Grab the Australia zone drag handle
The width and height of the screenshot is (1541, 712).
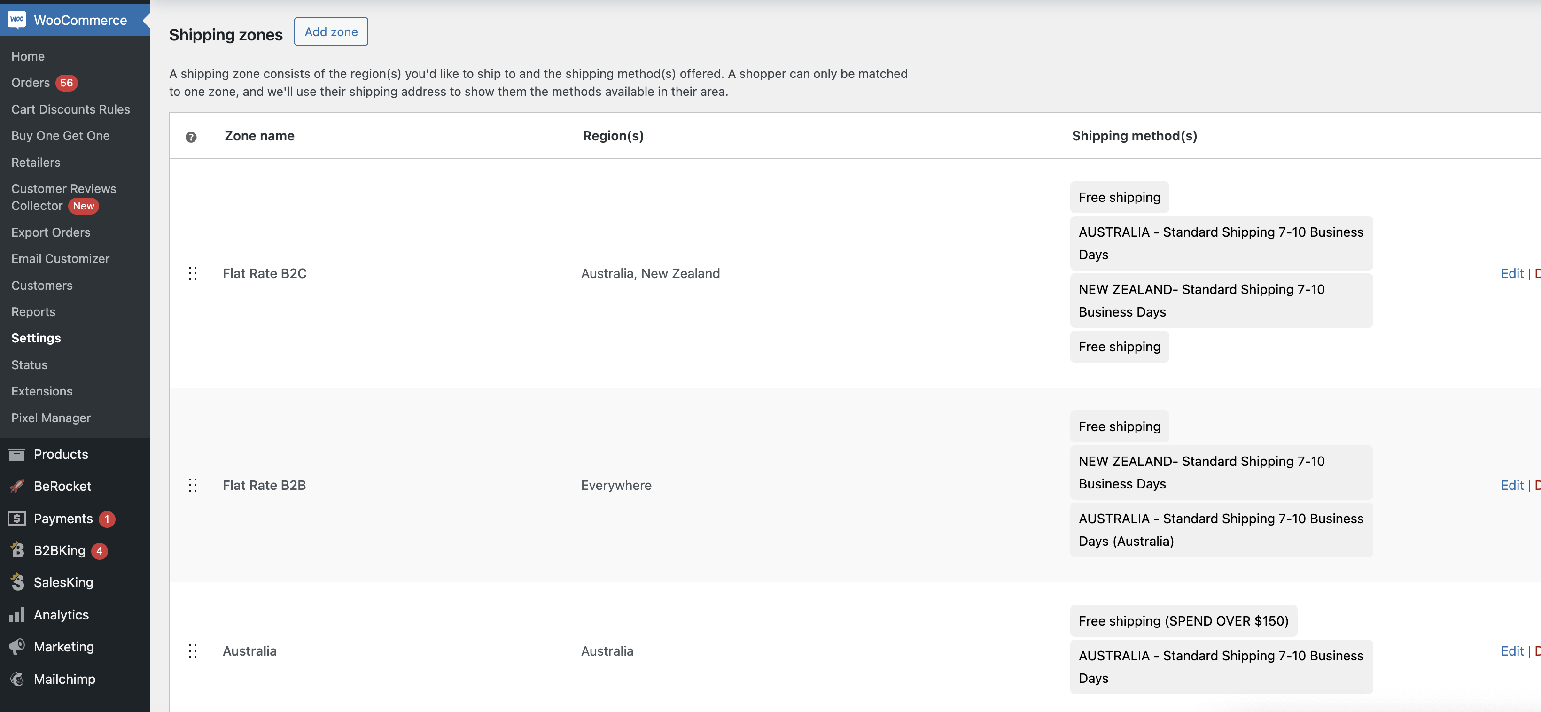pos(193,650)
